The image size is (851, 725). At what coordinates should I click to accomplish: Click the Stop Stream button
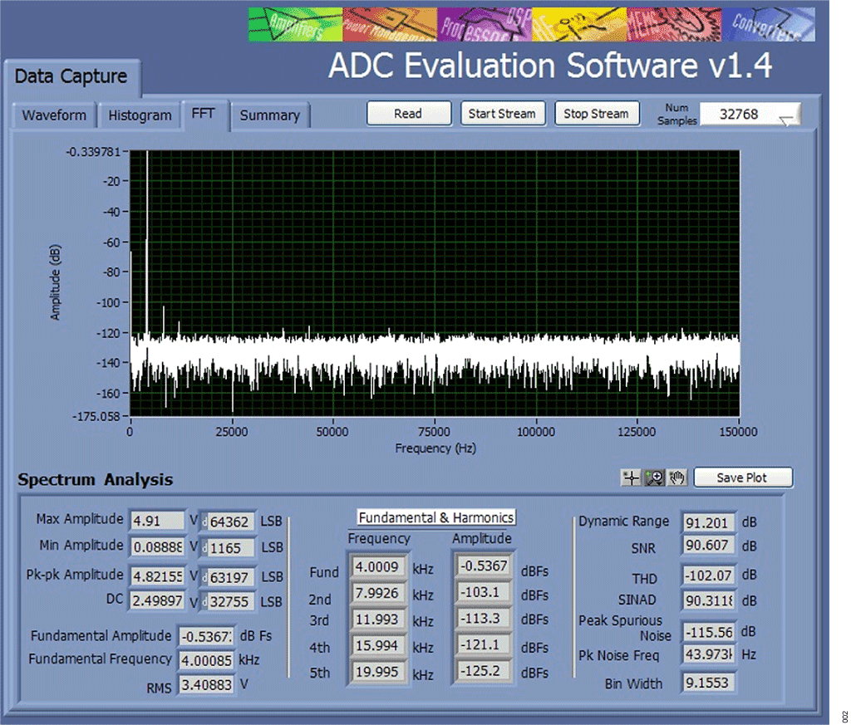tap(597, 114)
